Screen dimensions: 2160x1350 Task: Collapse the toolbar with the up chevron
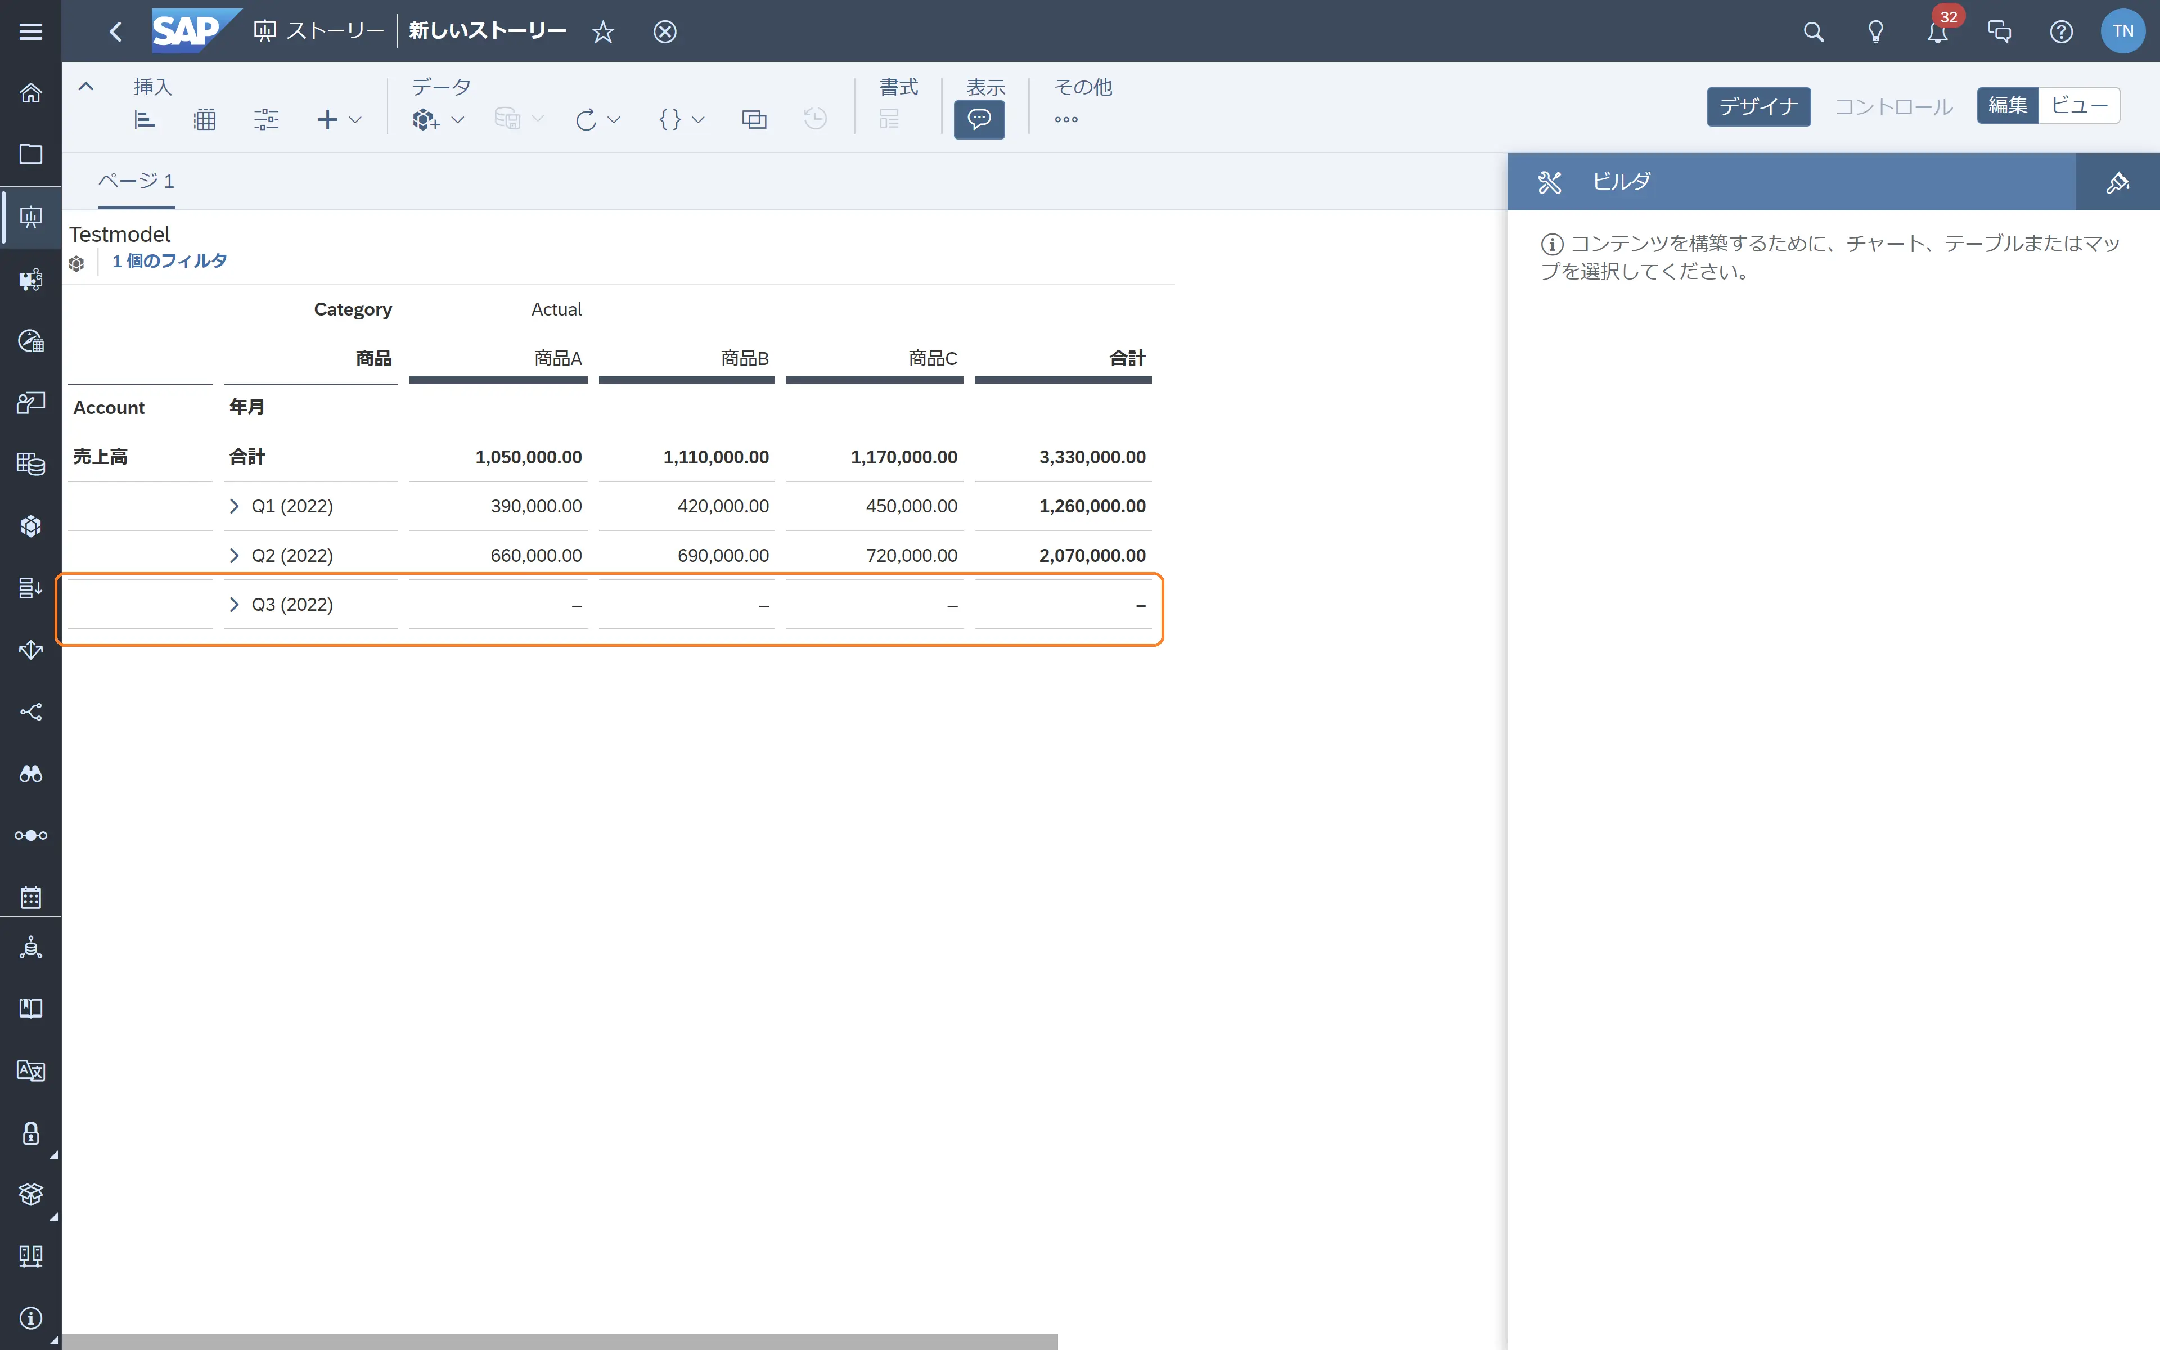pyautogui.click(x=85, y=87)
